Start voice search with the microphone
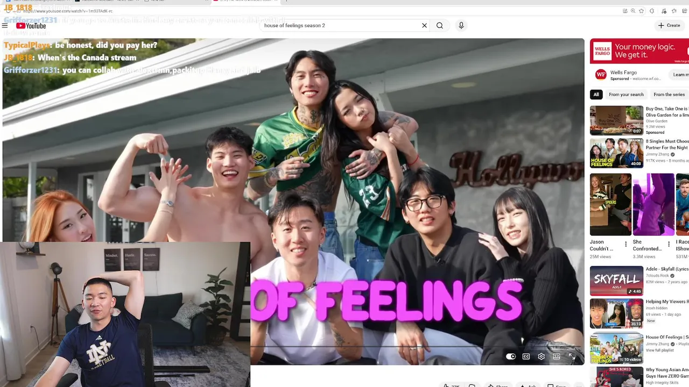689x387 pixels. tap(461, 25)
